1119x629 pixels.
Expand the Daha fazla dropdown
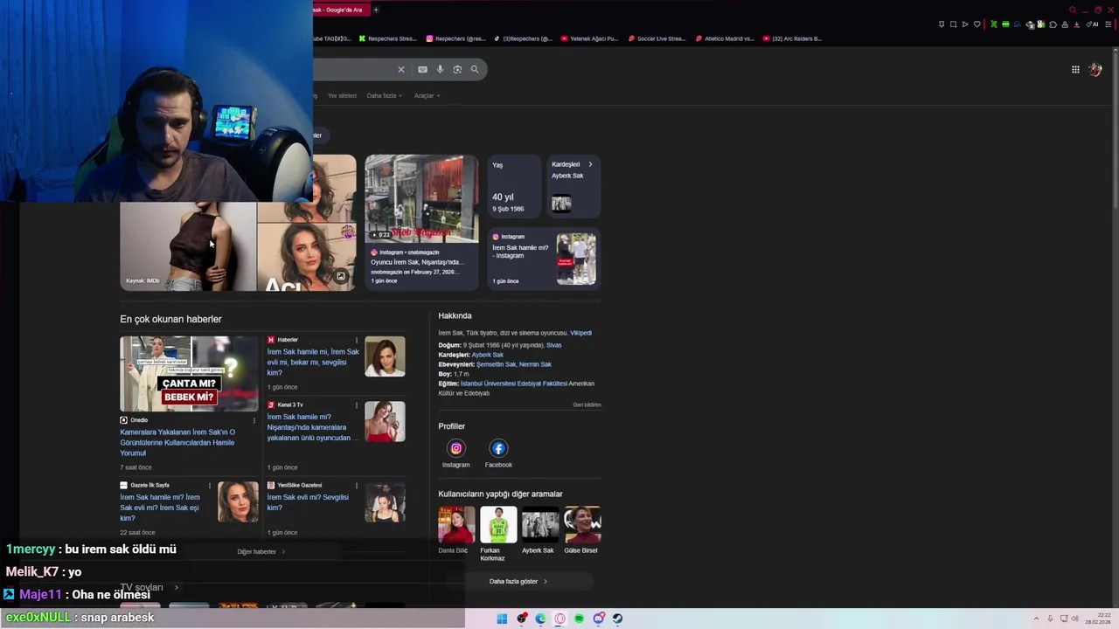tap(385, 95)
